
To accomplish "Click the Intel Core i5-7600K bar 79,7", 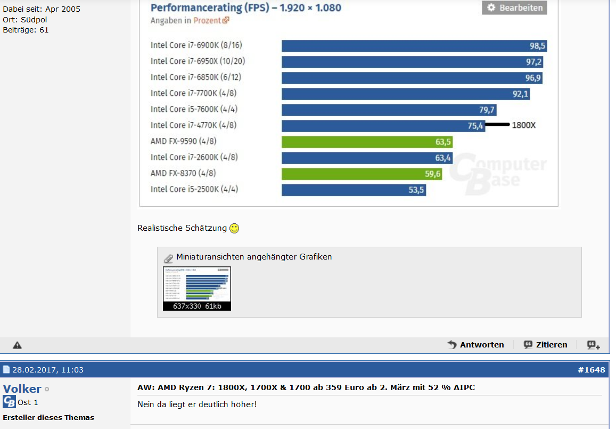I will [389, 110].
